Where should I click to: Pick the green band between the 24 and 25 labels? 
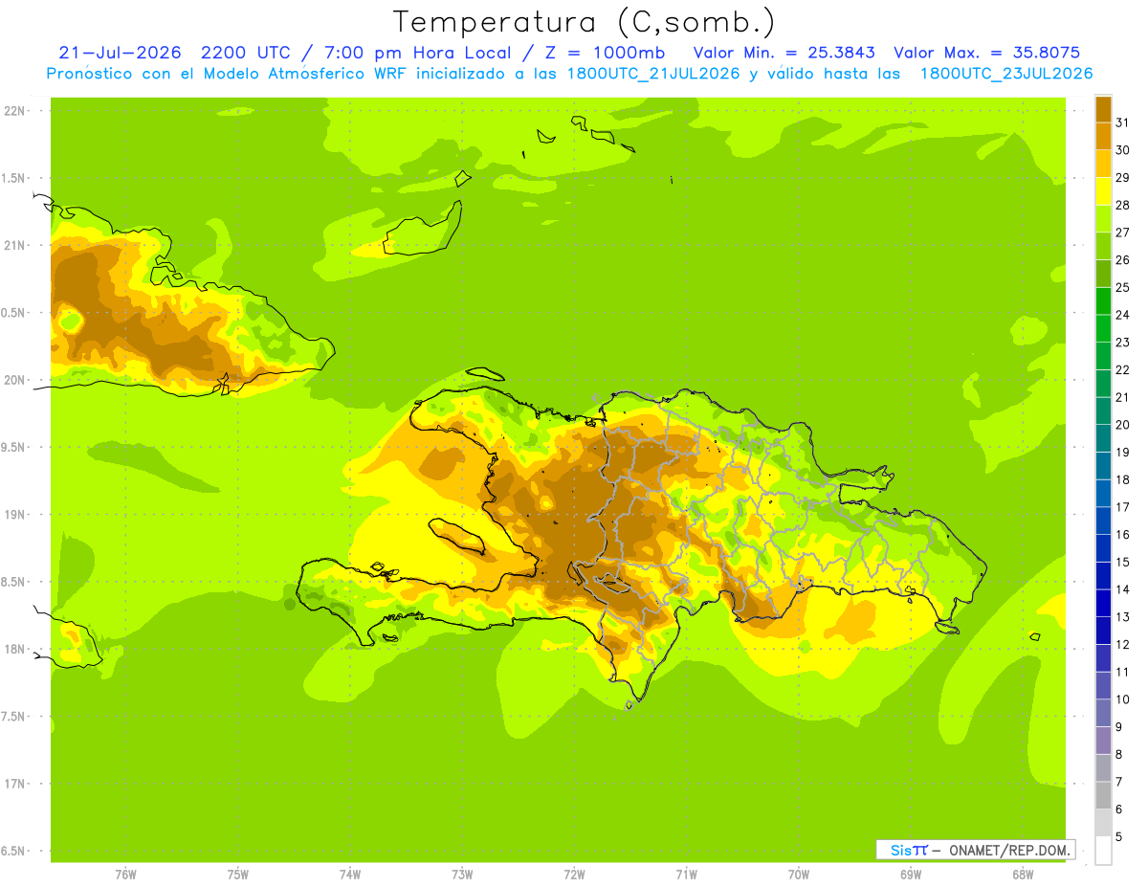point(1103,301)
